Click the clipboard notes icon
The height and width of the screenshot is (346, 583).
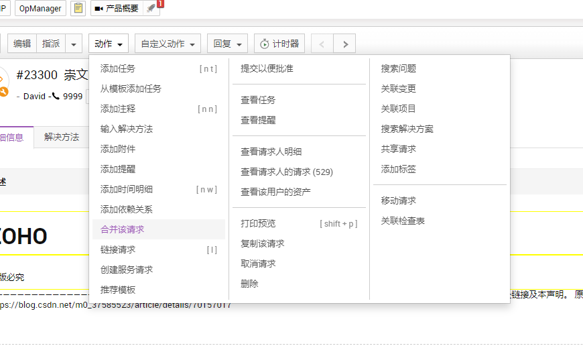[x=78, y=9]
